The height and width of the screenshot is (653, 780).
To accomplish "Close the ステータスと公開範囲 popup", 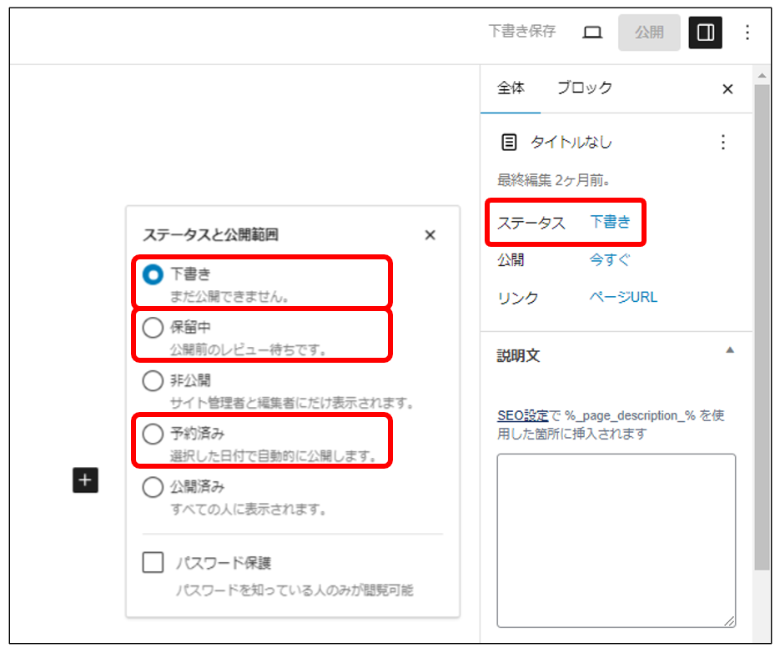I will tap(430, 235).
